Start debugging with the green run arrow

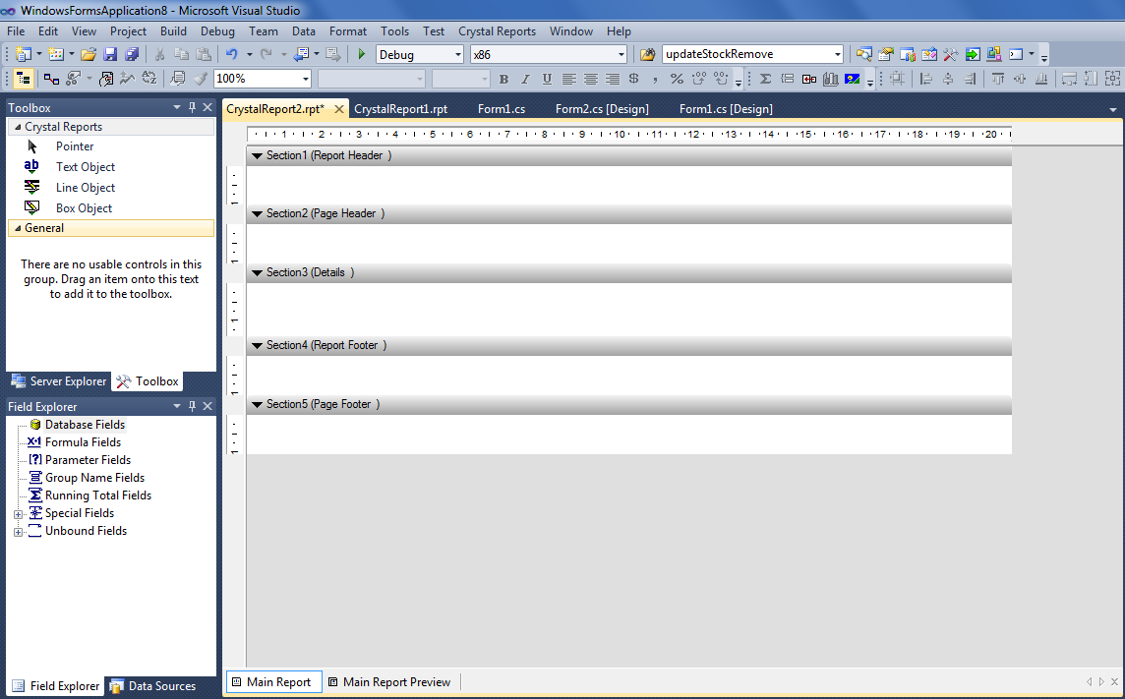point(361,54)
